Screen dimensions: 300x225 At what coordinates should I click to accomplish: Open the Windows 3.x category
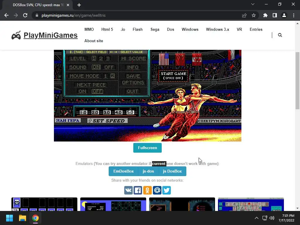218,29
